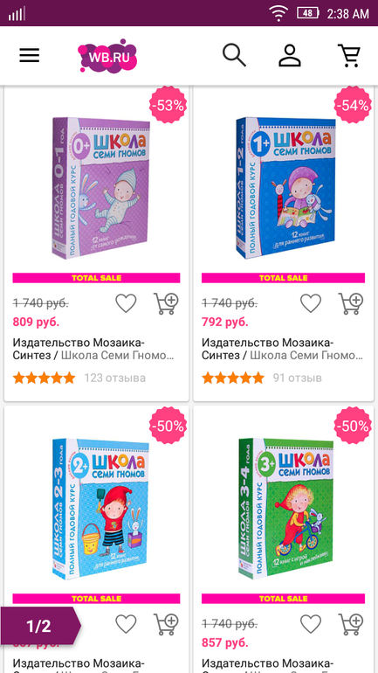Open the hamburger navigation menu
378x673 pixels.
(29, 55)
